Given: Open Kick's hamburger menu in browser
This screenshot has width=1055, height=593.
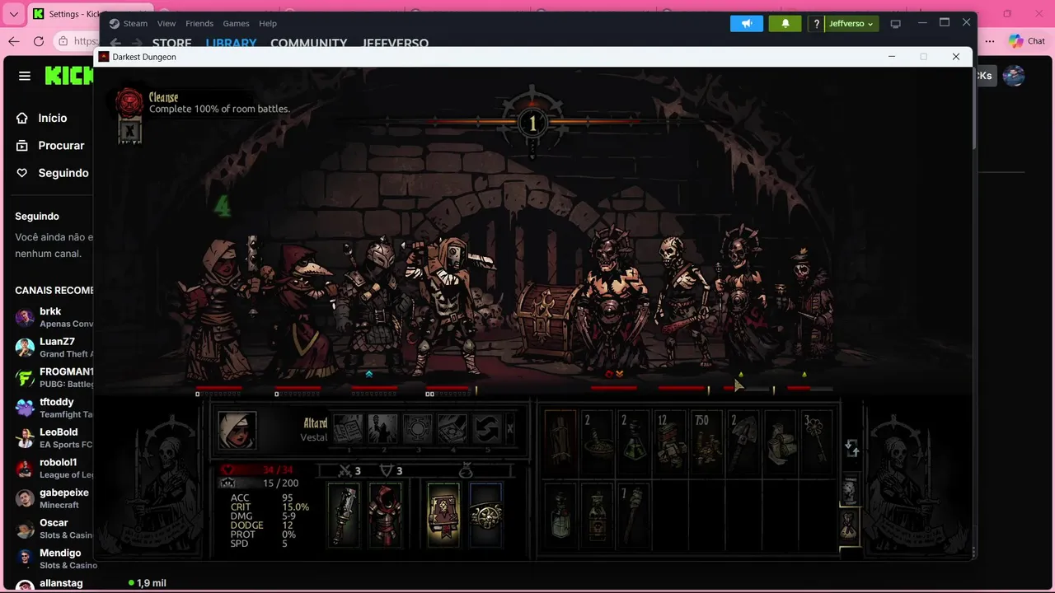Looking at the screenshot, I should click(25, 76).
